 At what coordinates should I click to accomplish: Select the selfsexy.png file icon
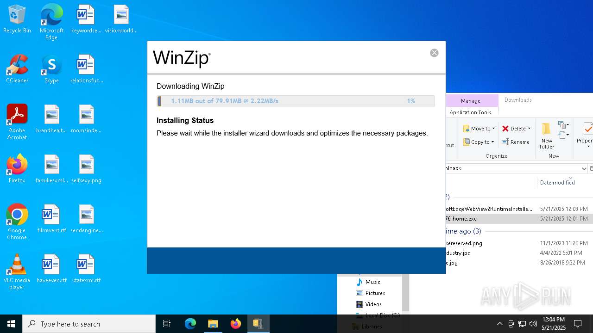tap(86, 169)
